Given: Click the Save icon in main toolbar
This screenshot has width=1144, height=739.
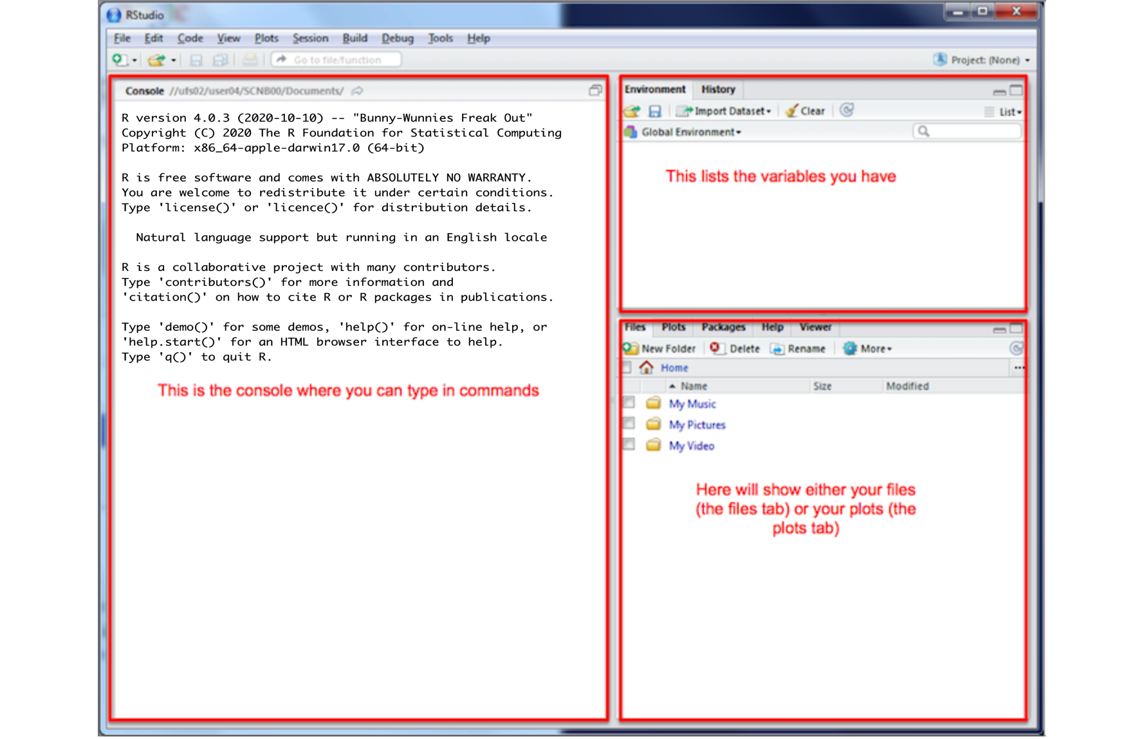Looking at the screenshot, I should pyautogui.click(x=196, y=60).
